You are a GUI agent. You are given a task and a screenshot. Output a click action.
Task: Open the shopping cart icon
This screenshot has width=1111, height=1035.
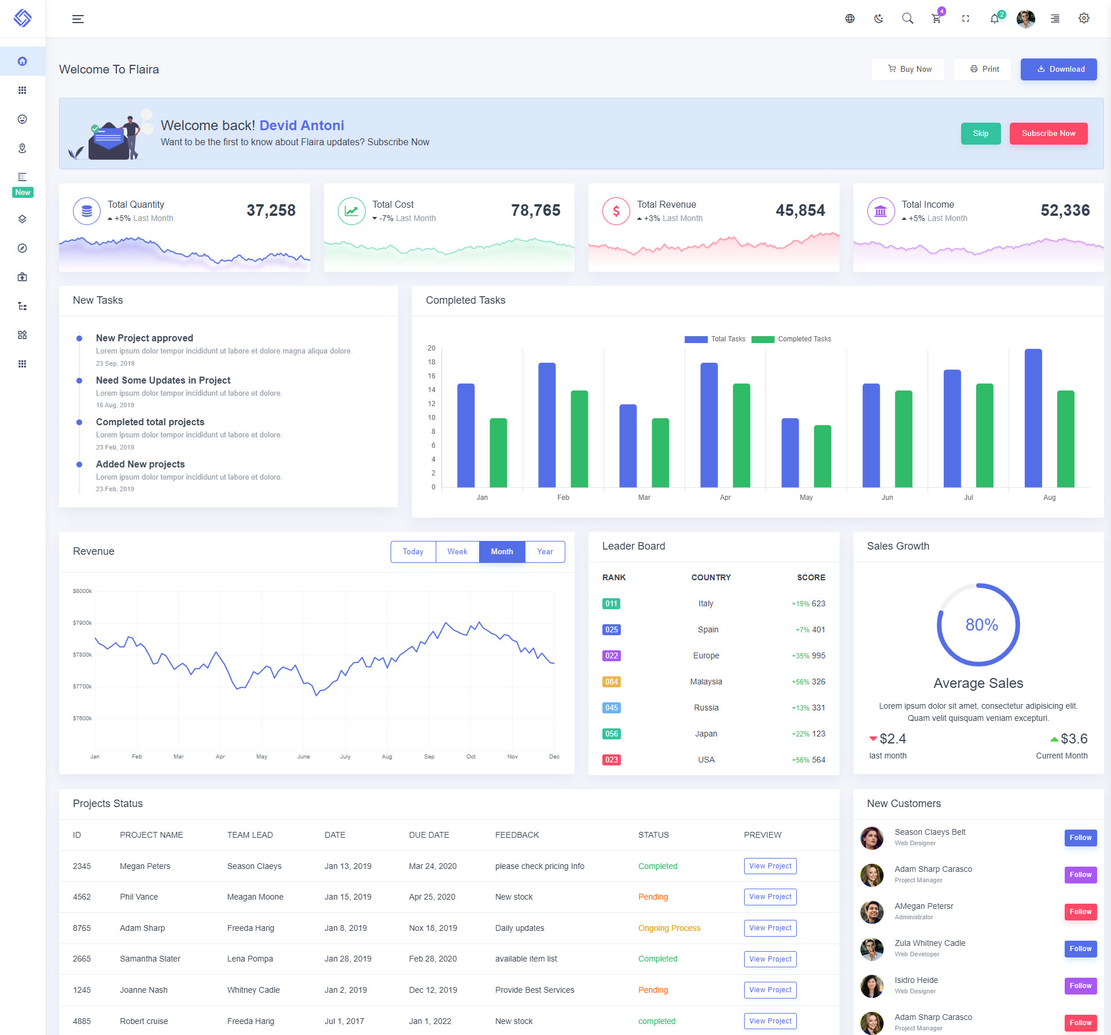936,19
